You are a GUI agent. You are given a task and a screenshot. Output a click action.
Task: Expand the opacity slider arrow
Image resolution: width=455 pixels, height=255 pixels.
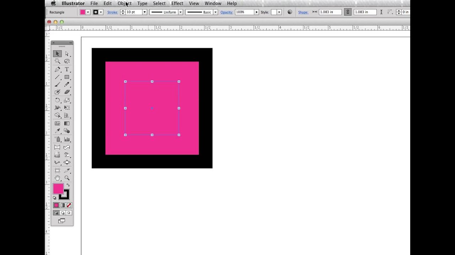(256, 12)
